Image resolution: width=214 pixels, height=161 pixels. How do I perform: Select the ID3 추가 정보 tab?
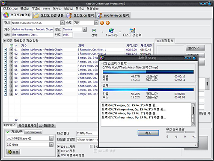coord(165,41)
